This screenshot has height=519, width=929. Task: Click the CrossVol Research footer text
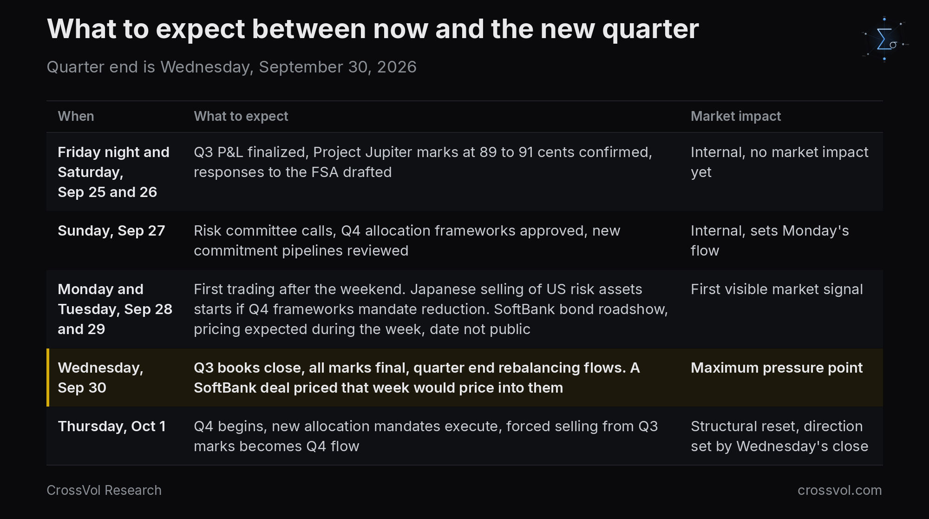coord(104,490)
